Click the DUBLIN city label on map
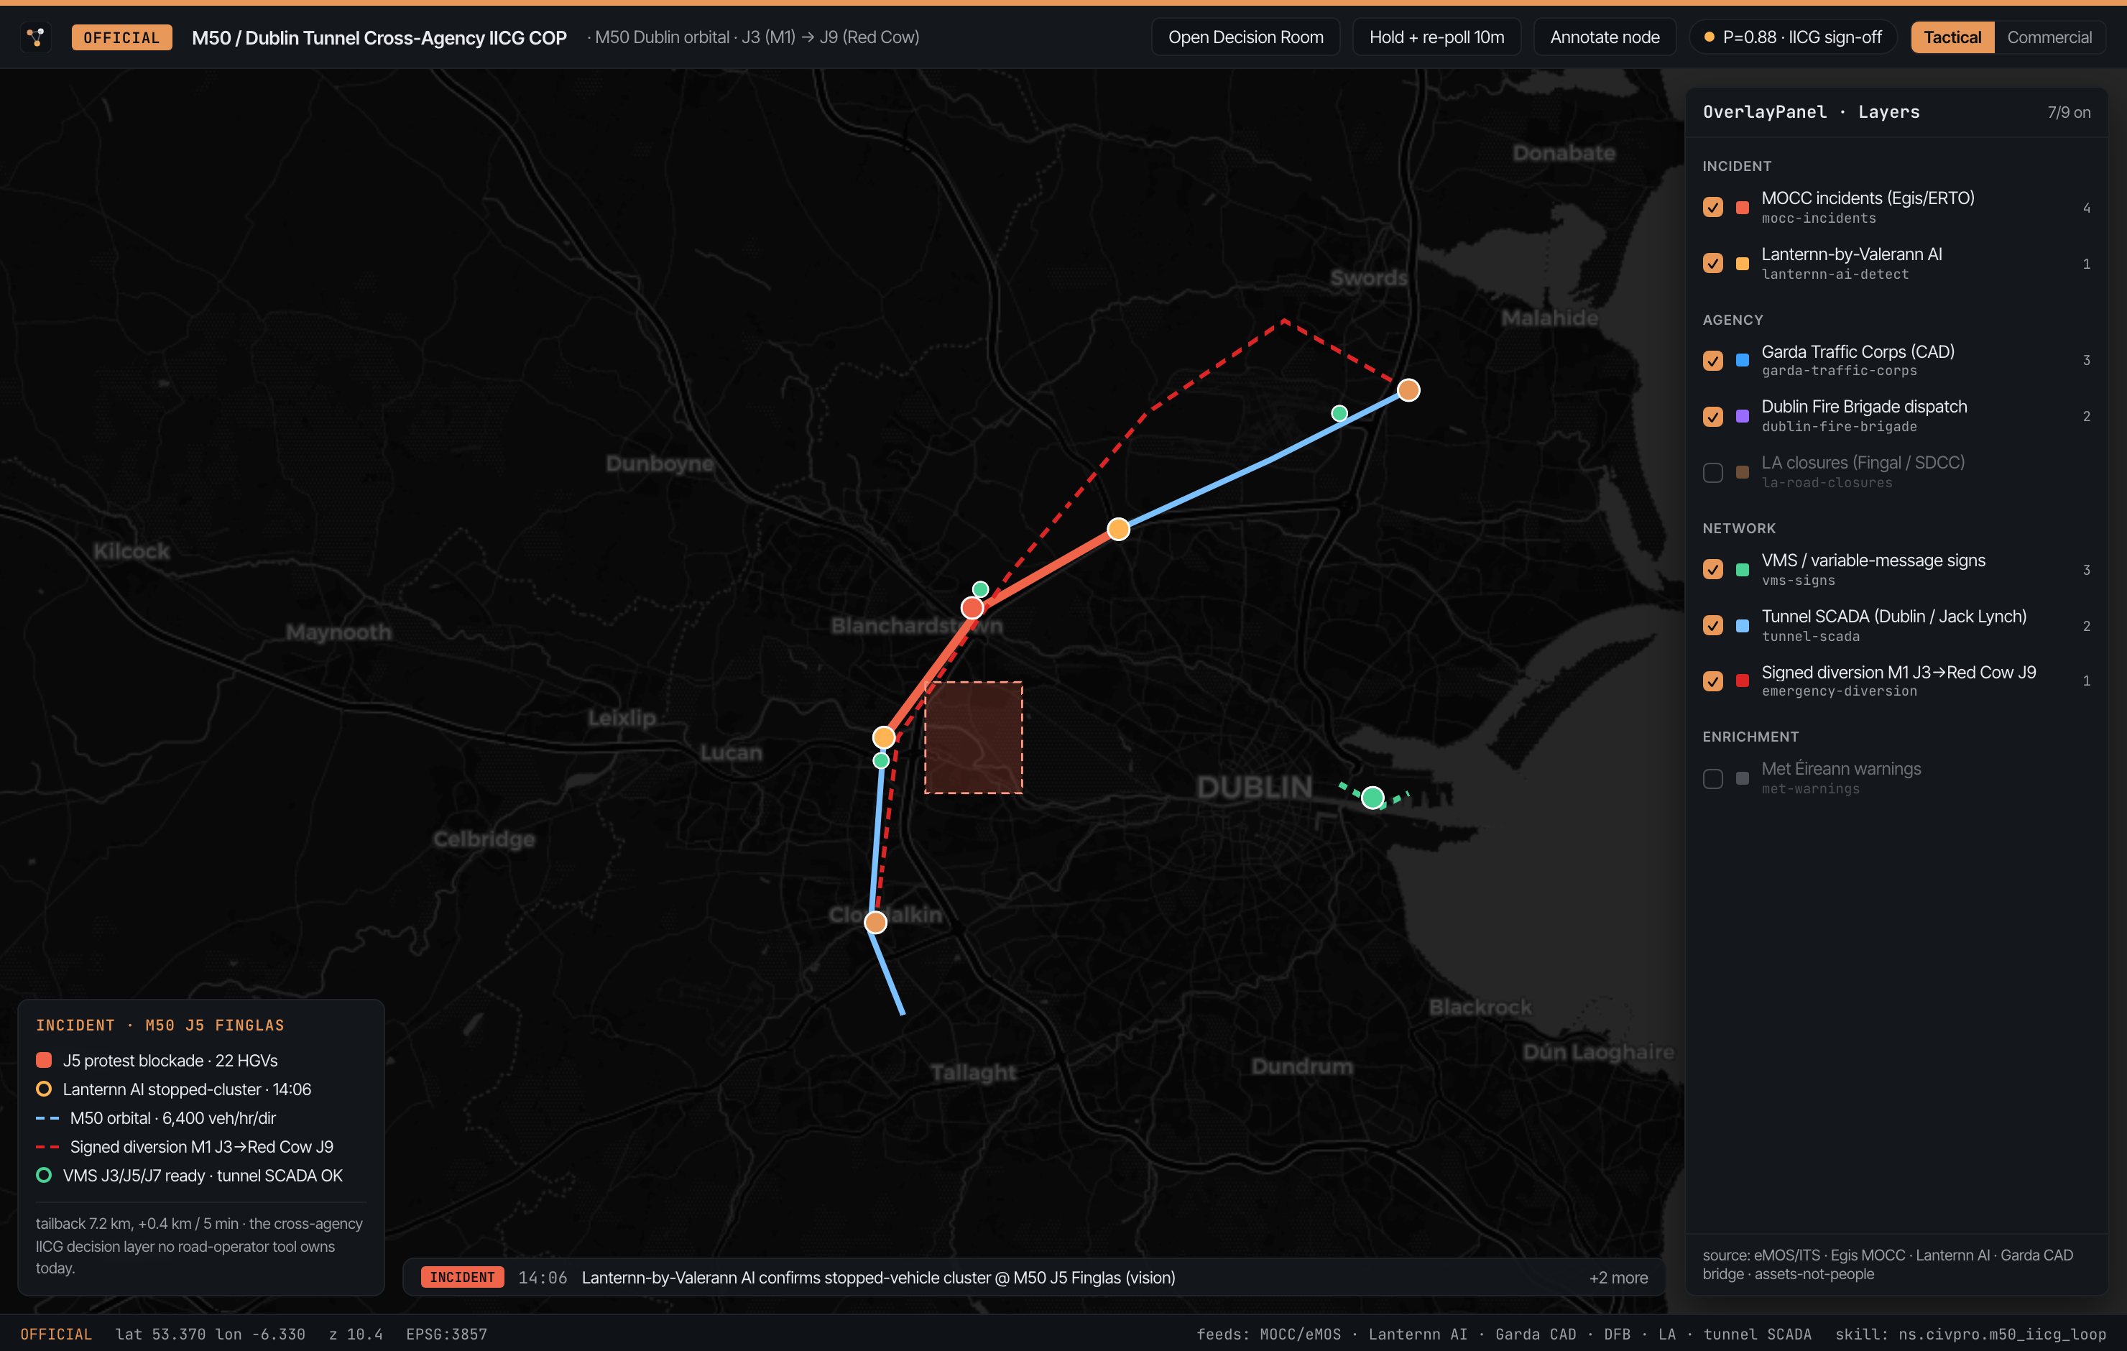The height and width of the screenshot is (1351, 2127). [1255, 788]
